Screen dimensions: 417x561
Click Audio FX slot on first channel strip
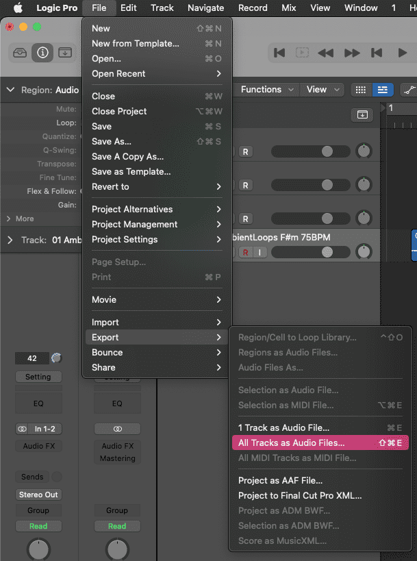click(38, 446)
